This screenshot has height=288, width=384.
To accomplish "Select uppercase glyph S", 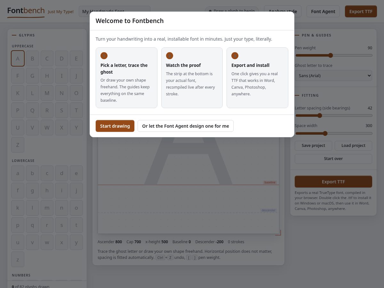I will 62,110.
